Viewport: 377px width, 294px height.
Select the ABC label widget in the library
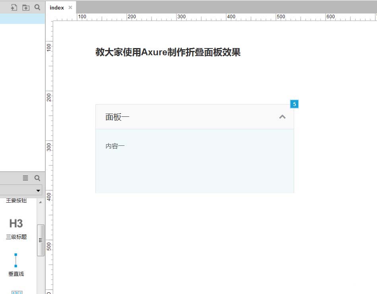click(17, 292)
